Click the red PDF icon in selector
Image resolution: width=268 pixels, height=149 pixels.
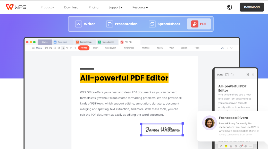tap(195, 24)
